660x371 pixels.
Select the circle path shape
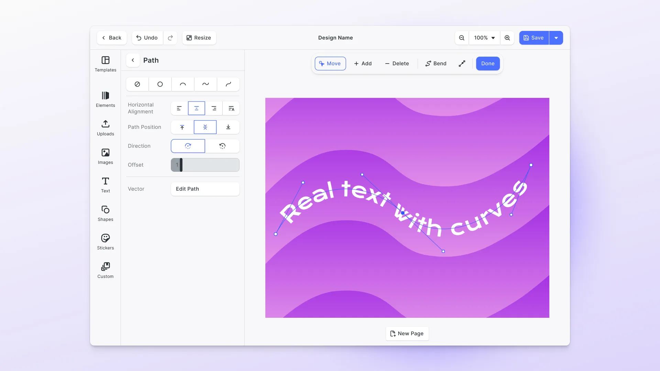(x=160, y=84)
